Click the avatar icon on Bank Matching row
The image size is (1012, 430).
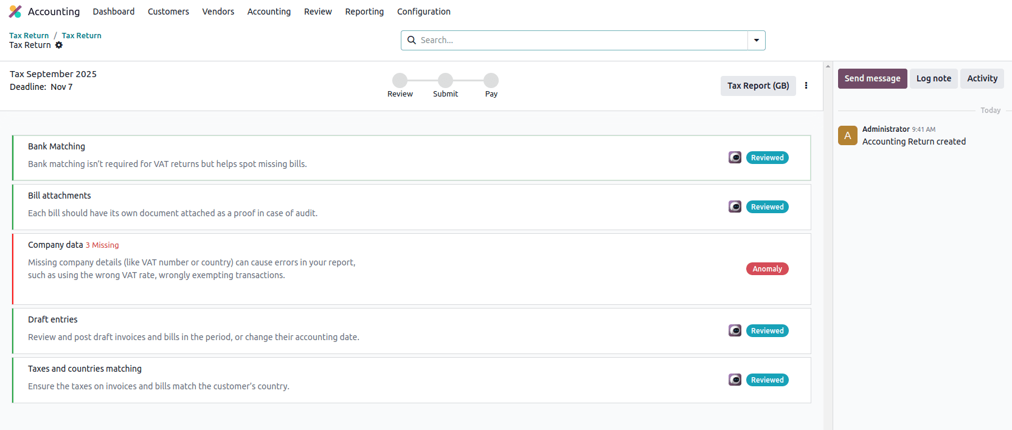pyautogui.click(x=735, y=157)
